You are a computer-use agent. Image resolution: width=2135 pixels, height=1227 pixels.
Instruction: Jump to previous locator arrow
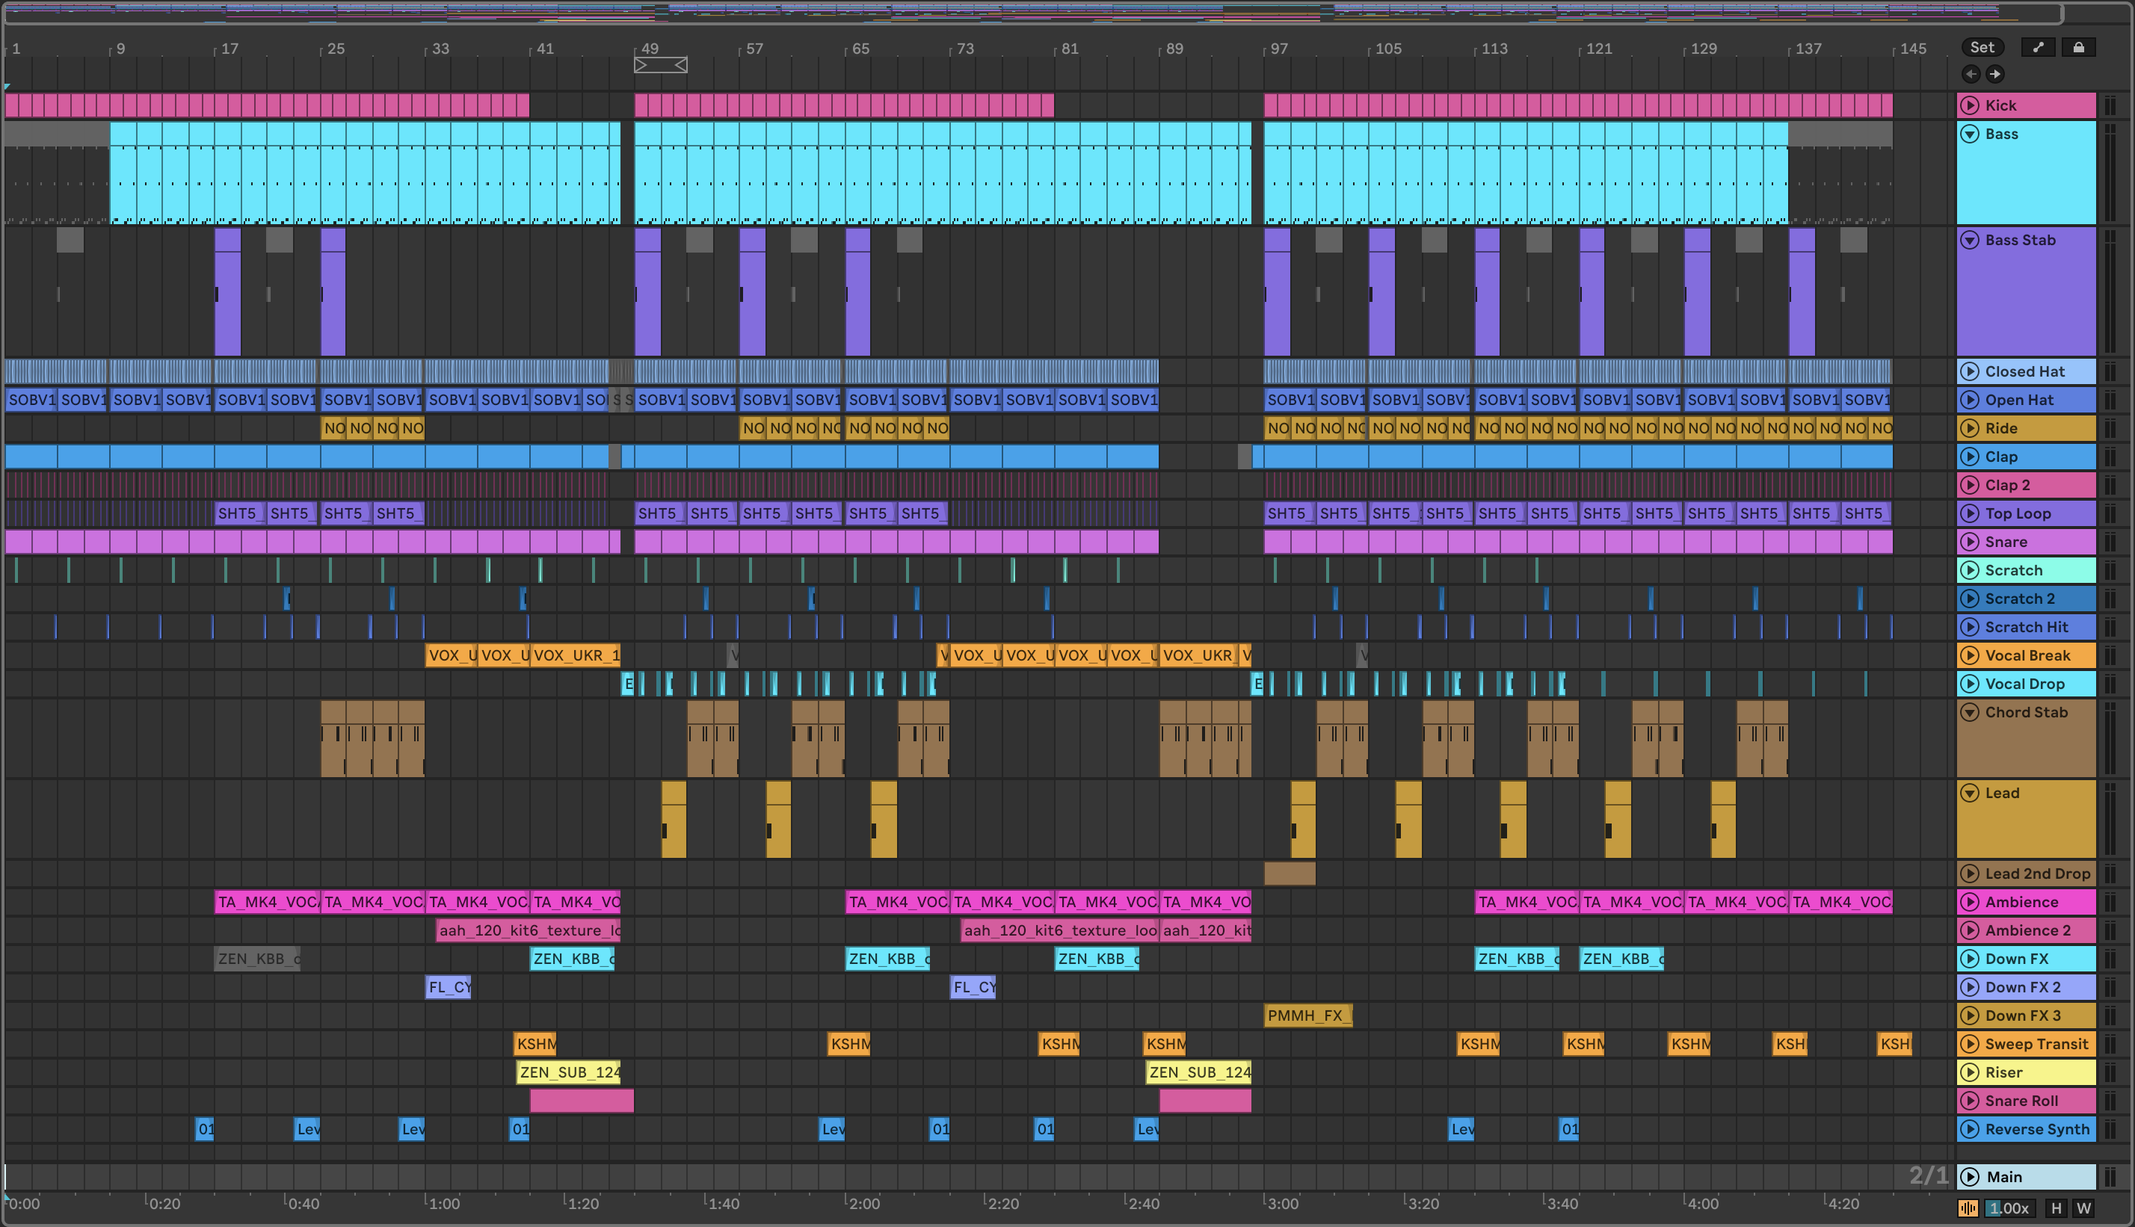coord(1971,74)
